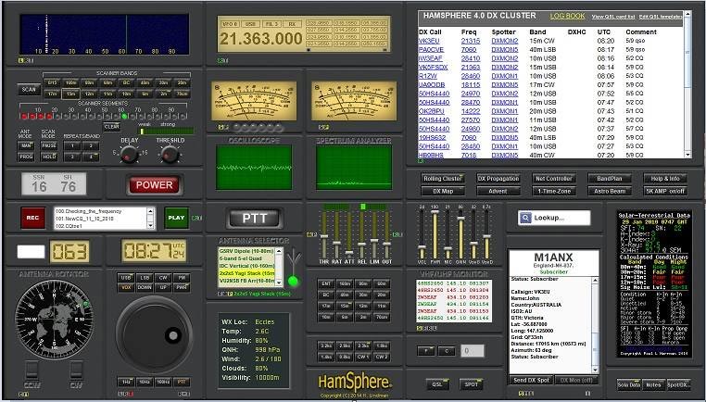The height and width of the screenshot is (402, 706).
Task: Click the green antenna status LED
Action: click(293, 282)
